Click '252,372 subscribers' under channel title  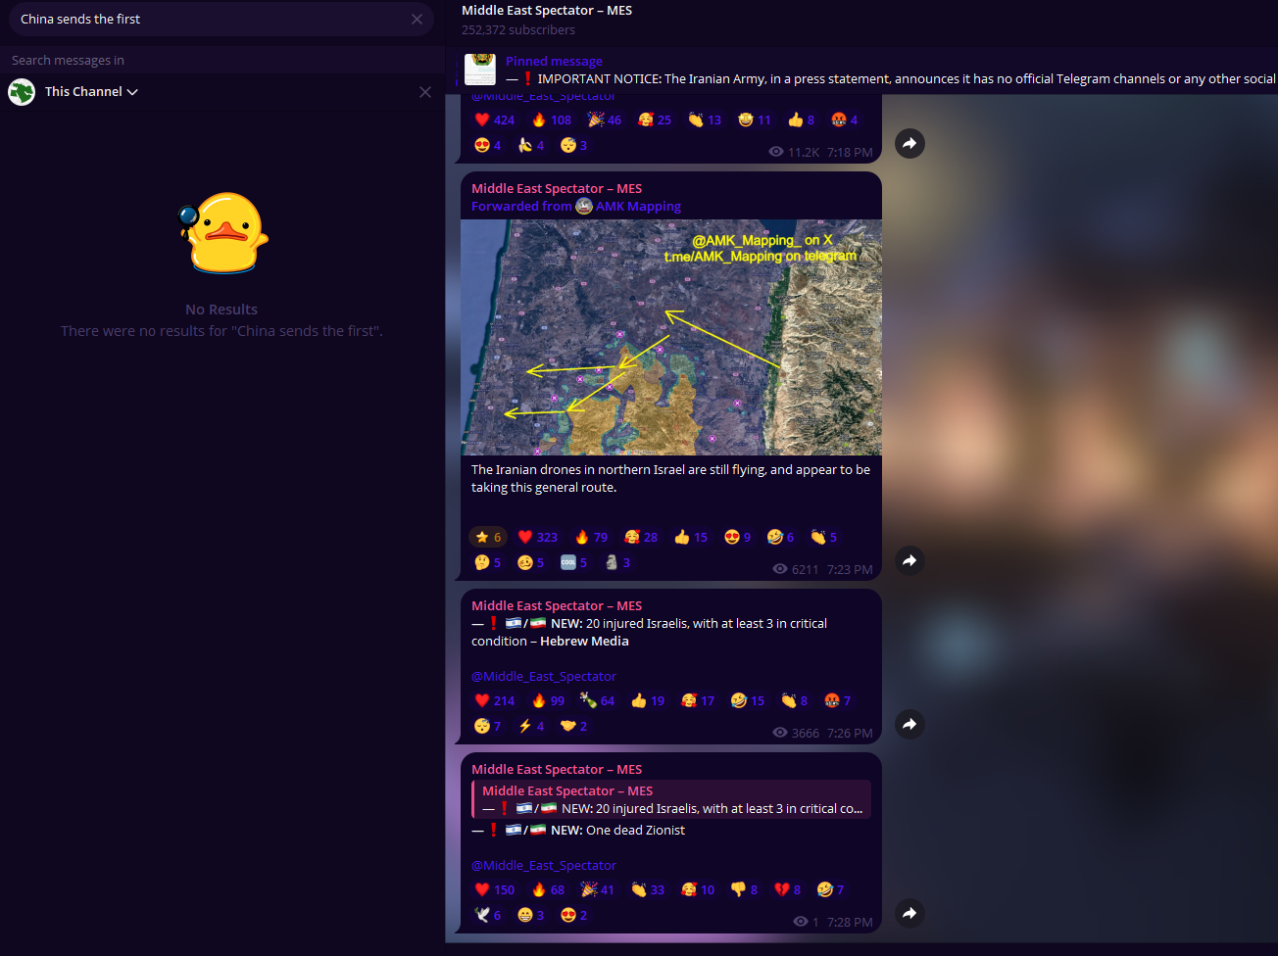518,30
